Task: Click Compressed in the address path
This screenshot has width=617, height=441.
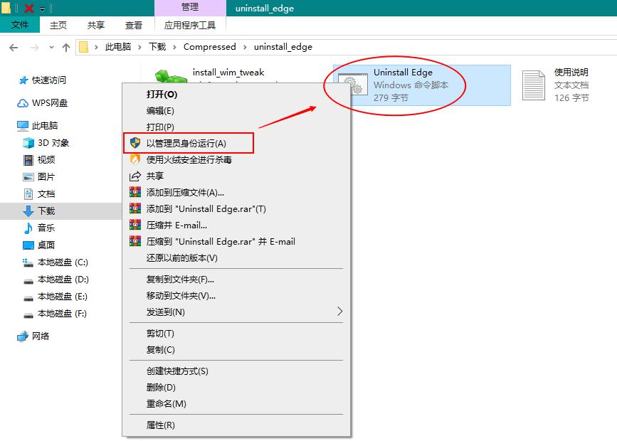Action: click(210, 47)
